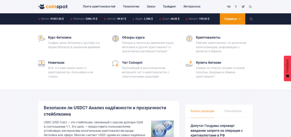Click the USDC coin article thumbnail
The height and width of the screenshot is (137, 291).
click(x=162, y=129)
